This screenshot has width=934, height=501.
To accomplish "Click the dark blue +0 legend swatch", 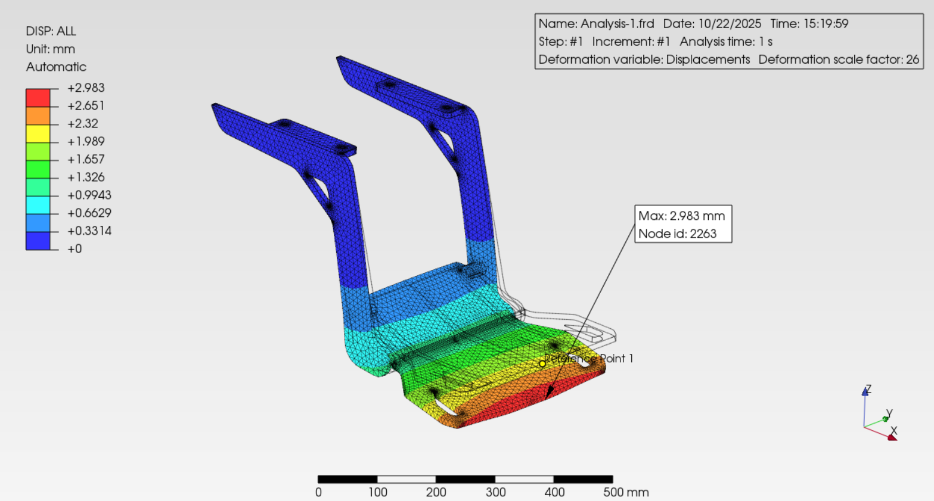I will coord(38,241).
